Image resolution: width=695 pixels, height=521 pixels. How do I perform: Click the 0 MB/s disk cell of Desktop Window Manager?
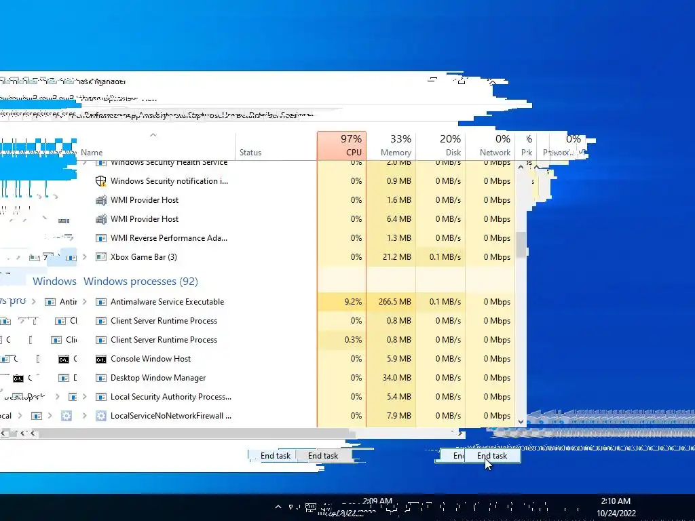440,378
